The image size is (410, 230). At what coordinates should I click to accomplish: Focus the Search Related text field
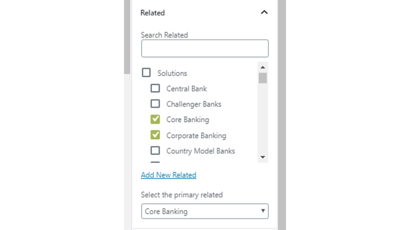click(205, 48)
